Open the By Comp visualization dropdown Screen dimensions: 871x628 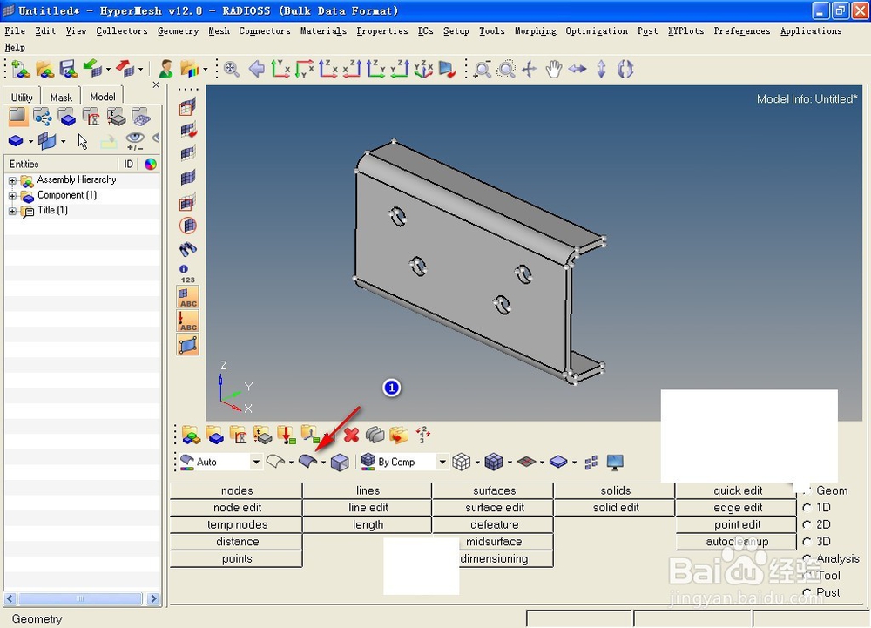442,462
